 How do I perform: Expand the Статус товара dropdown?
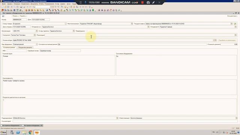pyautogui.click(x=66, y=24)
